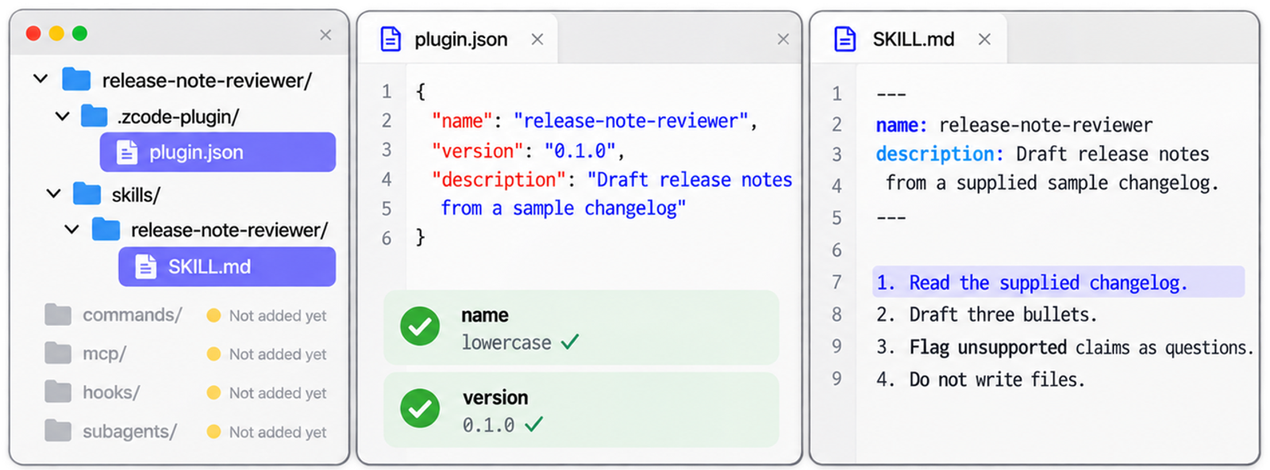Image resolution: width=1270 pixels, height=470 pixels.
Task: Click the yellow status dot for hooks/
Action: click(214, 392)
